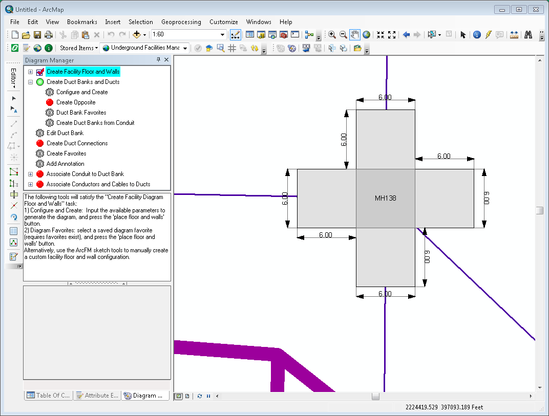
Task: Open the ModelBuilder window icon
Action: [309, 35]
